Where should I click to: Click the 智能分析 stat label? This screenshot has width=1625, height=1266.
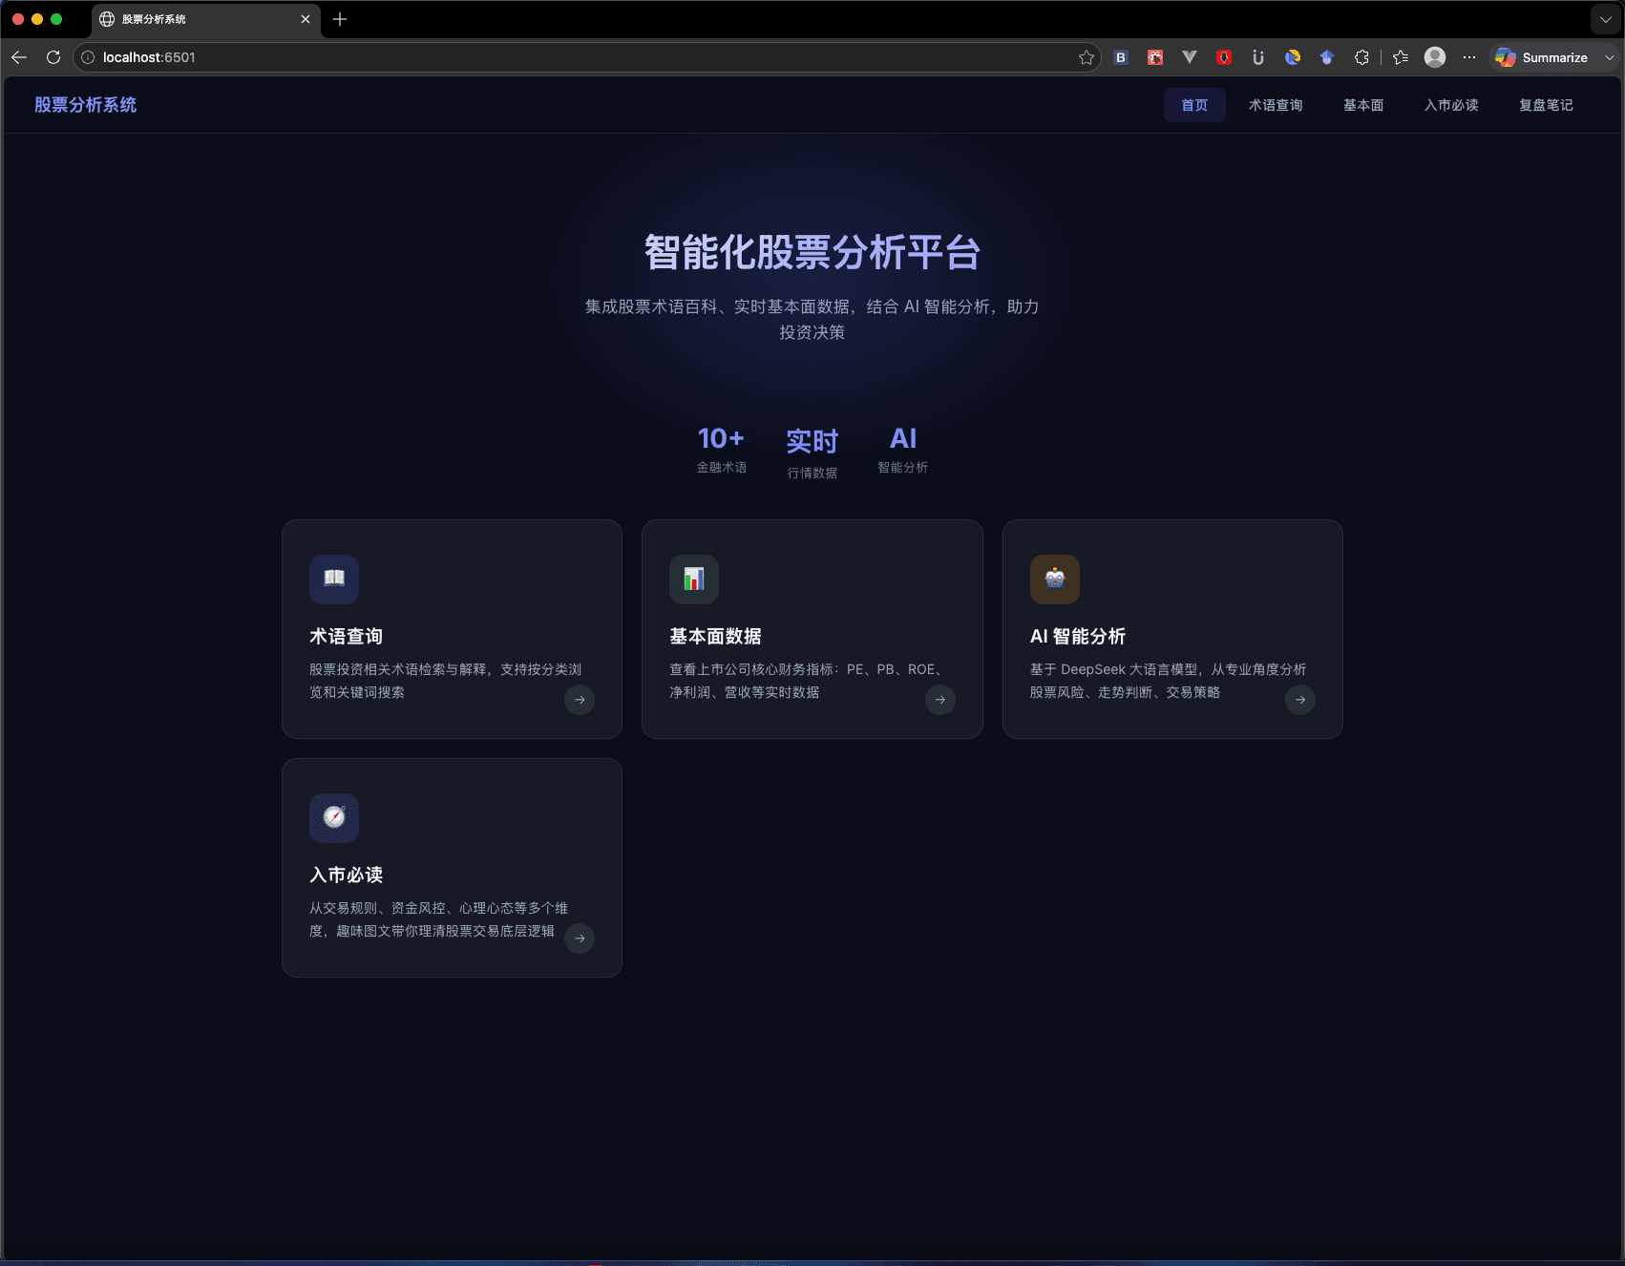[x=903, y=468]
